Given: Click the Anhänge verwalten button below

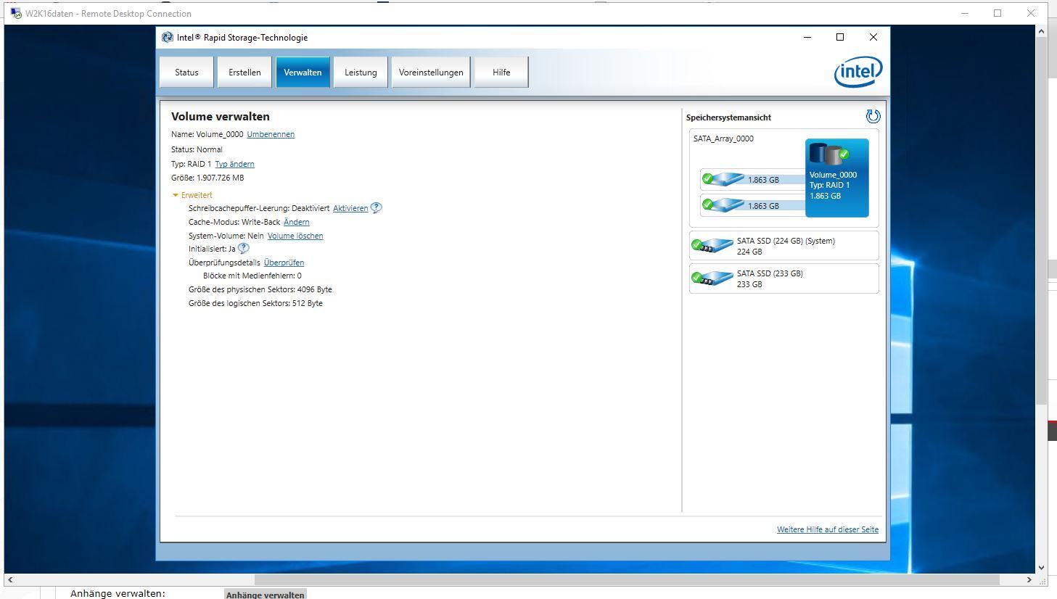Looking at the screenshot, I should pyautogui.click(x=265, y=594).
